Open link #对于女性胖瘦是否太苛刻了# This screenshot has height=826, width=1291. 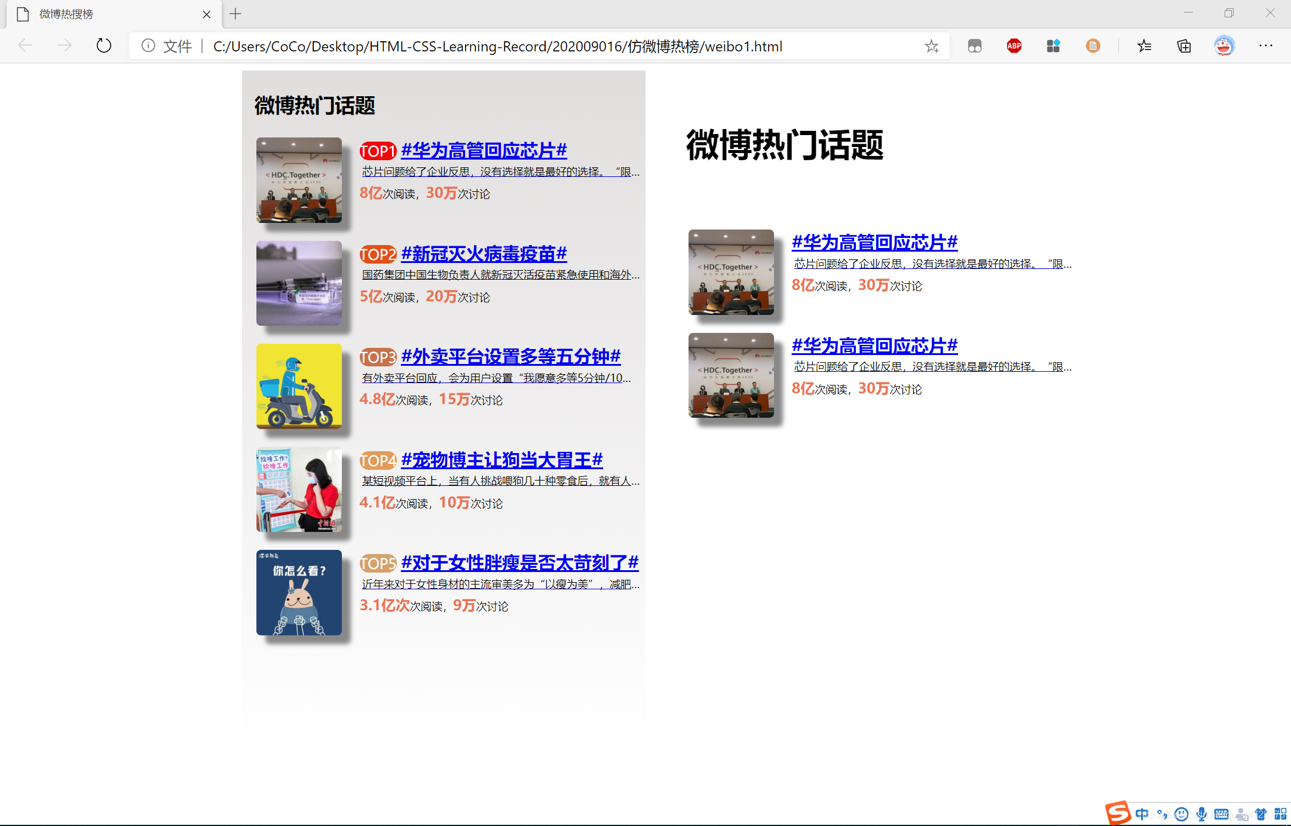coord(519,562)
